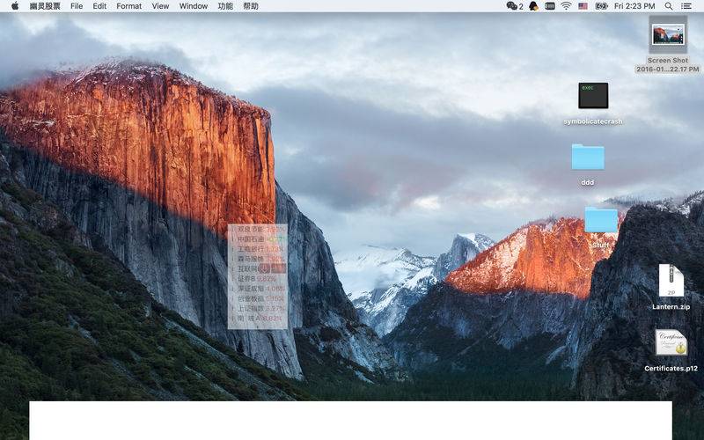Open the WeChat status icon in menu bar
Screen dimensions: 704x440
tap(512, 6)
